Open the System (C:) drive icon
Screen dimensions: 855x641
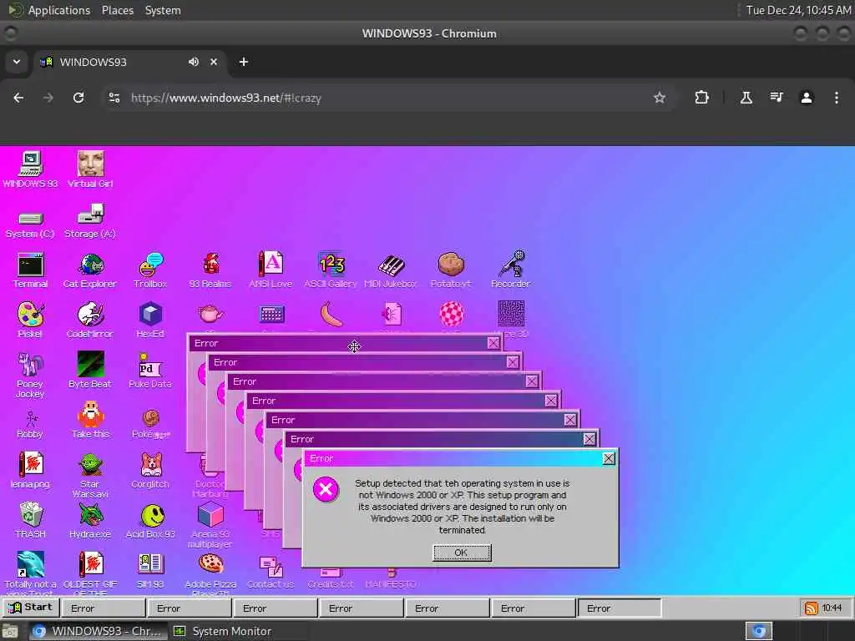click(x=31, y=224)
